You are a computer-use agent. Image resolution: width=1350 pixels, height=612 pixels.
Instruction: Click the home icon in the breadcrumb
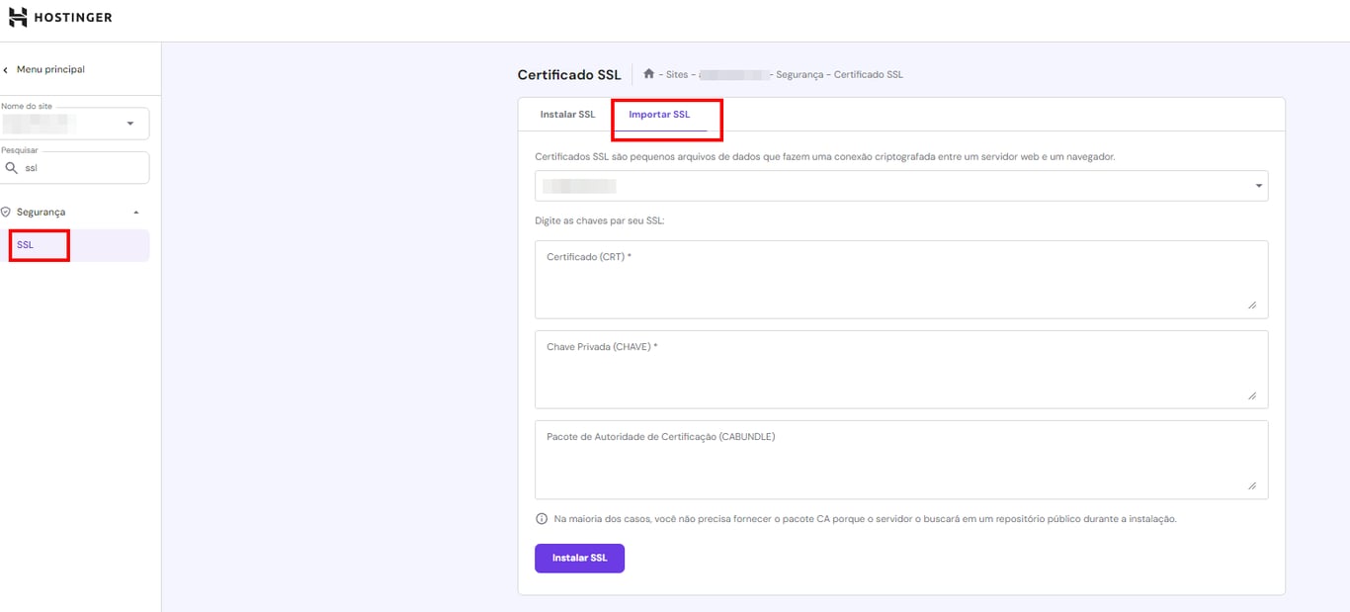(x=648, y=73)
